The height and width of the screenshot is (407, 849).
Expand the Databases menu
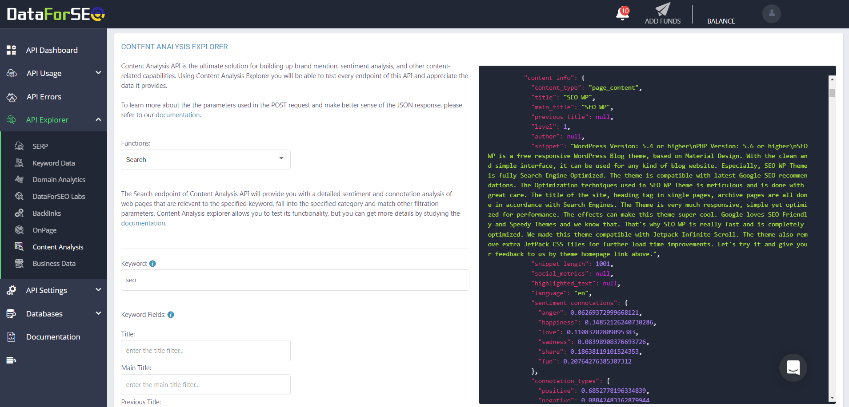(x=53, y=314)
